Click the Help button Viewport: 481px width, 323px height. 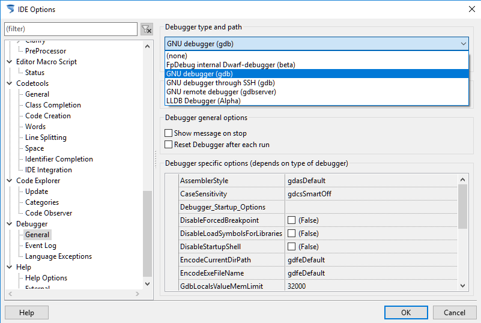click(26, 313)
